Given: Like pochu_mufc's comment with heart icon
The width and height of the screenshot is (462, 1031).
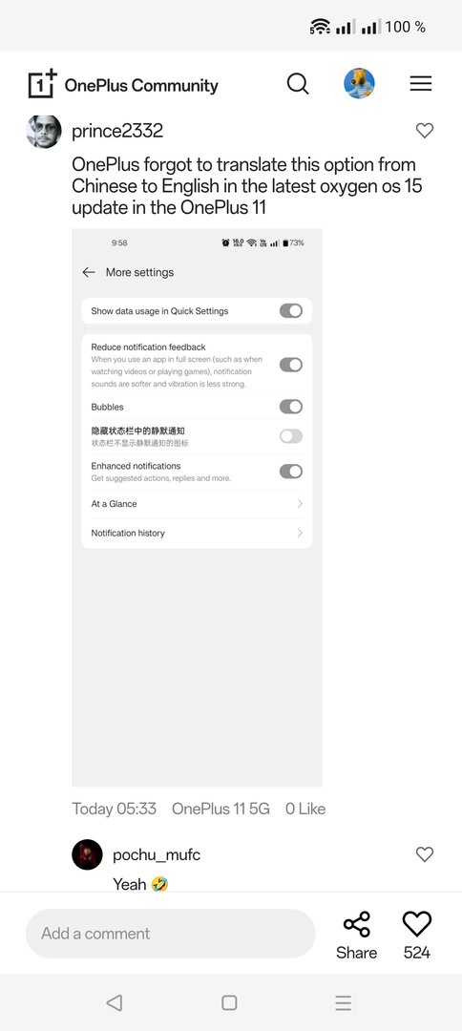Looking at the screenshot, I should (425, 853).
